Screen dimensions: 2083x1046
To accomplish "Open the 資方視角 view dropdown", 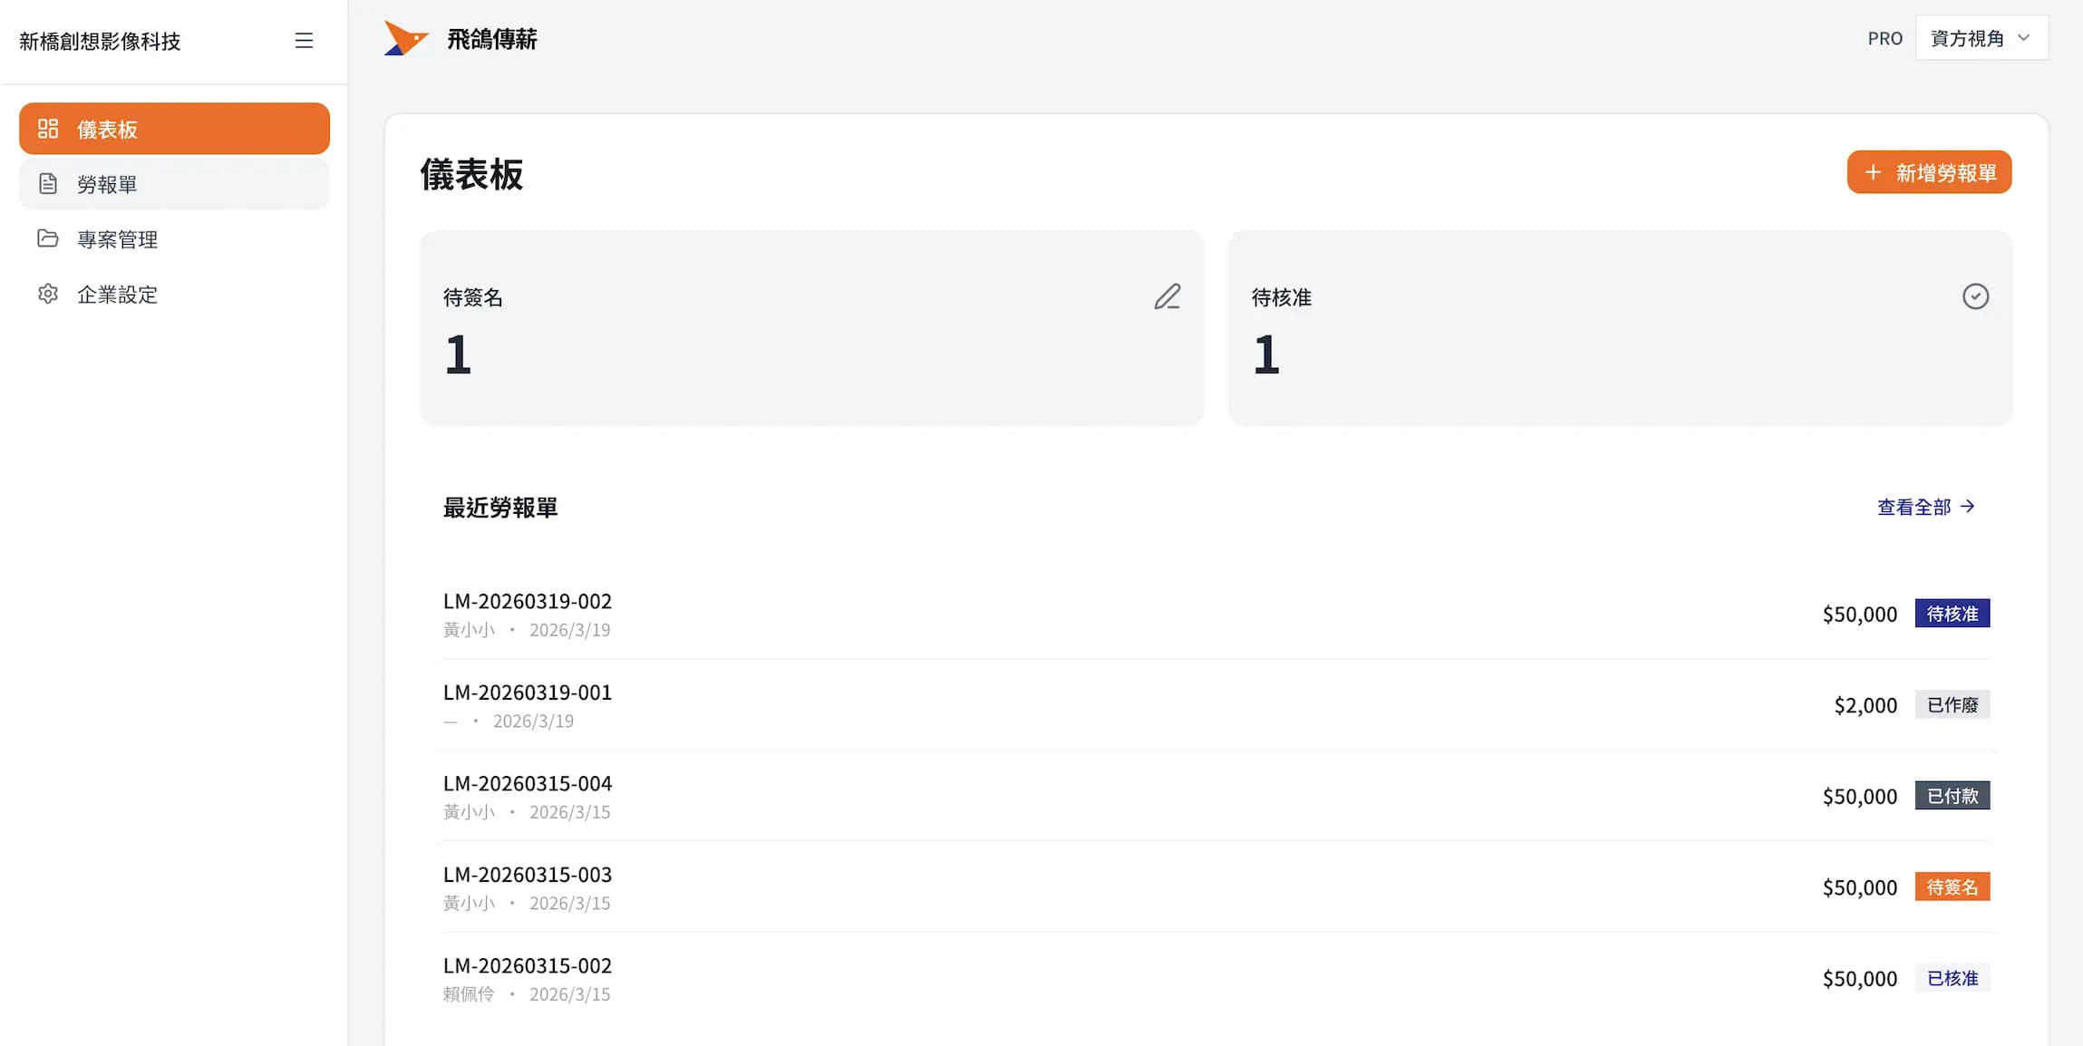I will click(x=1981, y=38).
